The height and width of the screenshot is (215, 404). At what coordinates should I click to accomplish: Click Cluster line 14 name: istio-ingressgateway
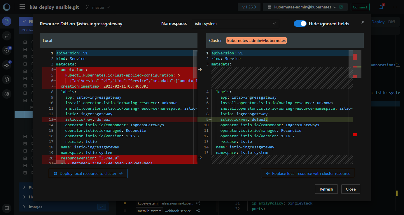tap(245, 147)
